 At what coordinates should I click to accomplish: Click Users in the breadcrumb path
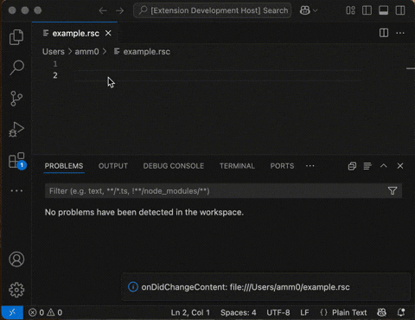(x=54, y=52)
